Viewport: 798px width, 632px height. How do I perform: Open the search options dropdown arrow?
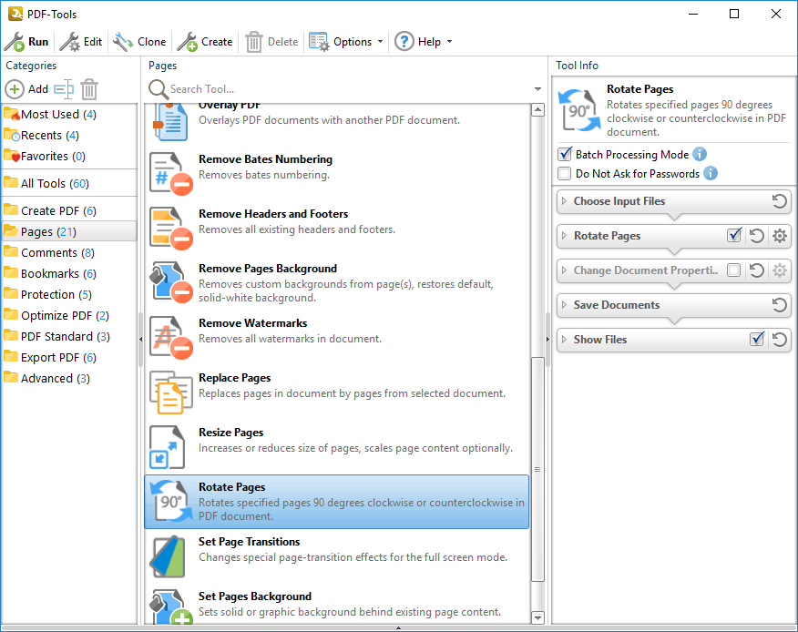[x=537, y=89]
